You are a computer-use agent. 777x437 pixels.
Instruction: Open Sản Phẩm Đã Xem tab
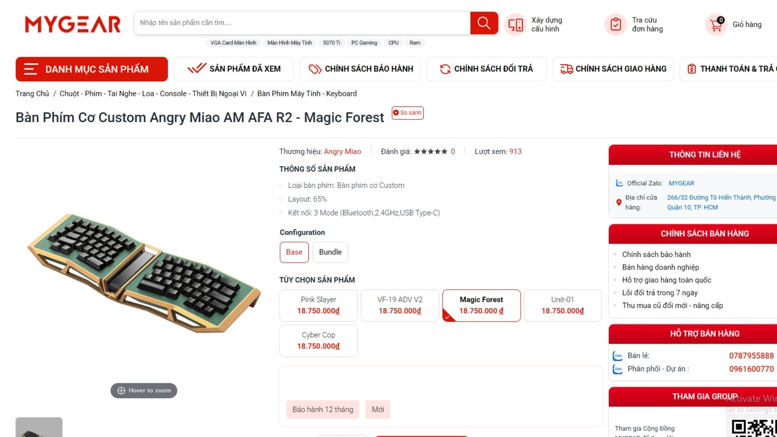(x=234, y=69)
